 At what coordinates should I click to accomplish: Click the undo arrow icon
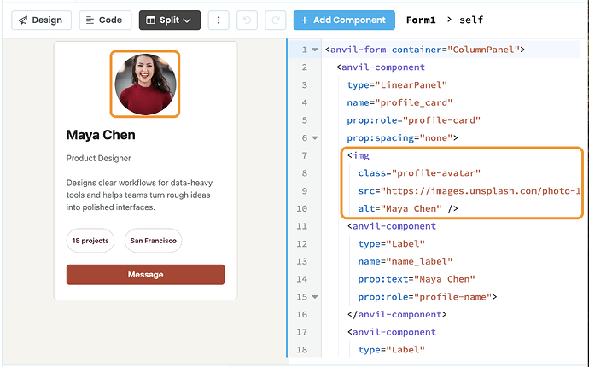click(x=248, y=20)
